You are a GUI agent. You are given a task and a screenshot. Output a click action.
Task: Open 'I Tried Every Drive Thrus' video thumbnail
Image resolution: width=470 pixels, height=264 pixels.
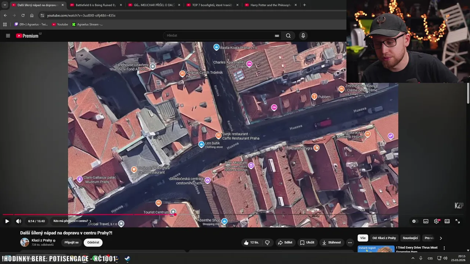tap(376, 249)
